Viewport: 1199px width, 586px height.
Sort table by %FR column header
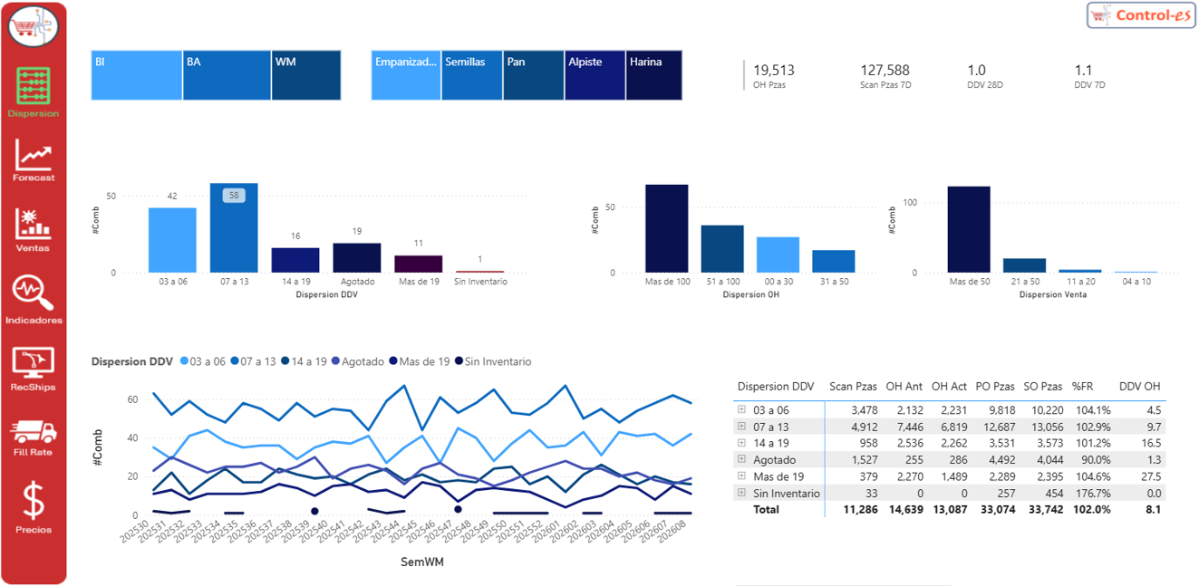tap(1085, 387)
